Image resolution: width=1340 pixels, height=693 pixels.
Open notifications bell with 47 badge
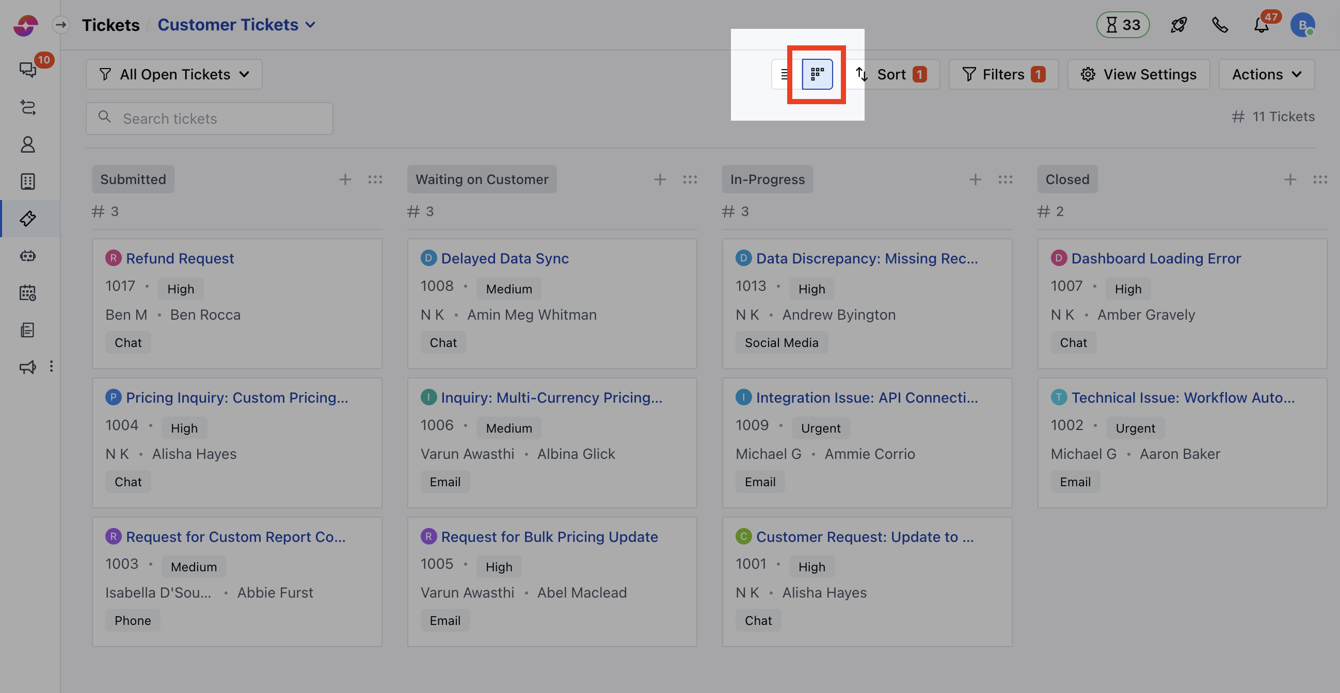click(x=1261, y=25)
